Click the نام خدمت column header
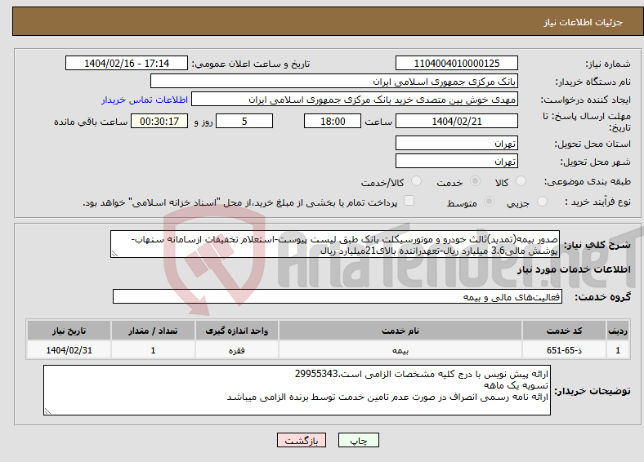 click(400, 331)
